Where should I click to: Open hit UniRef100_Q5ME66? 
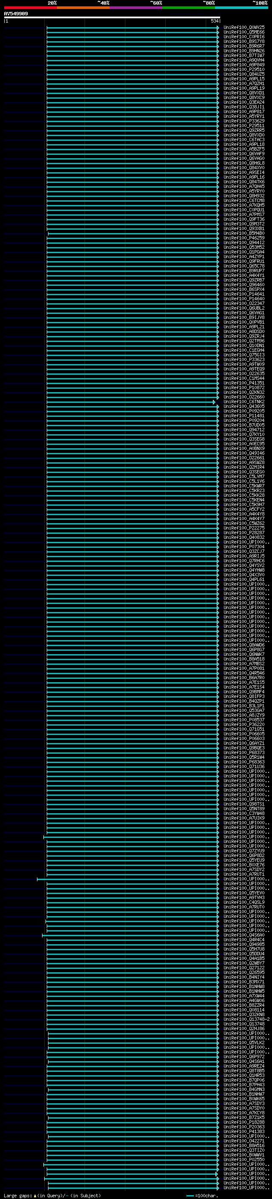(x=244, y=32)
